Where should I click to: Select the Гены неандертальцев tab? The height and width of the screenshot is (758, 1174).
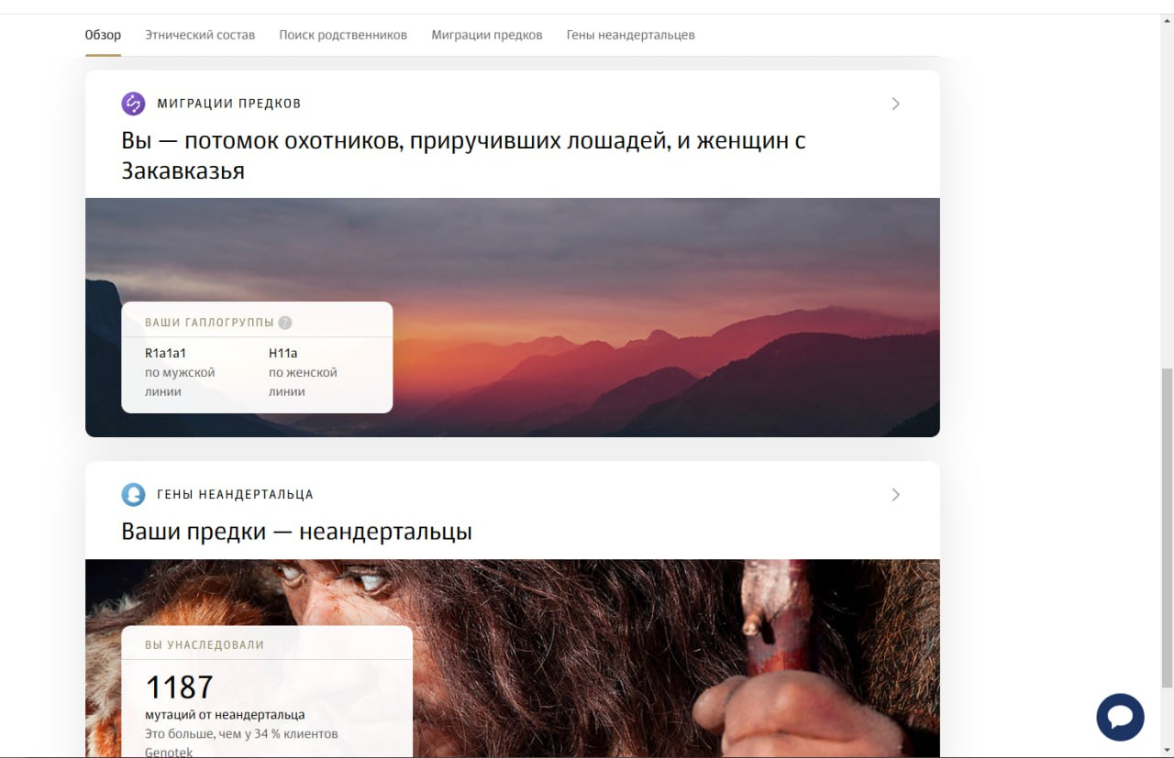(x=631, y=35)
